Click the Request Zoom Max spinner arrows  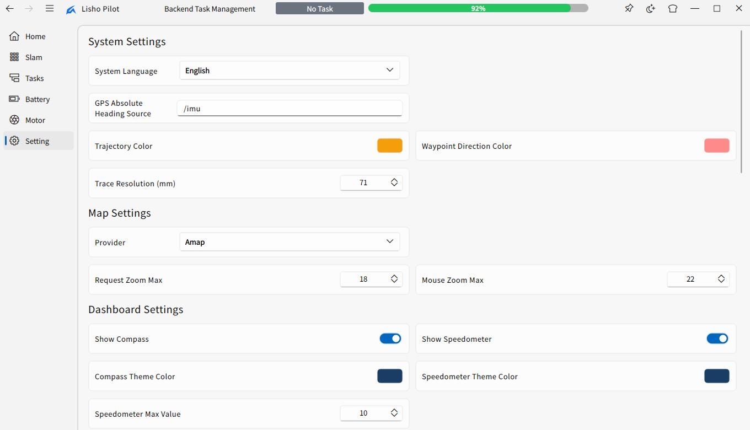(x=394, y=279)
